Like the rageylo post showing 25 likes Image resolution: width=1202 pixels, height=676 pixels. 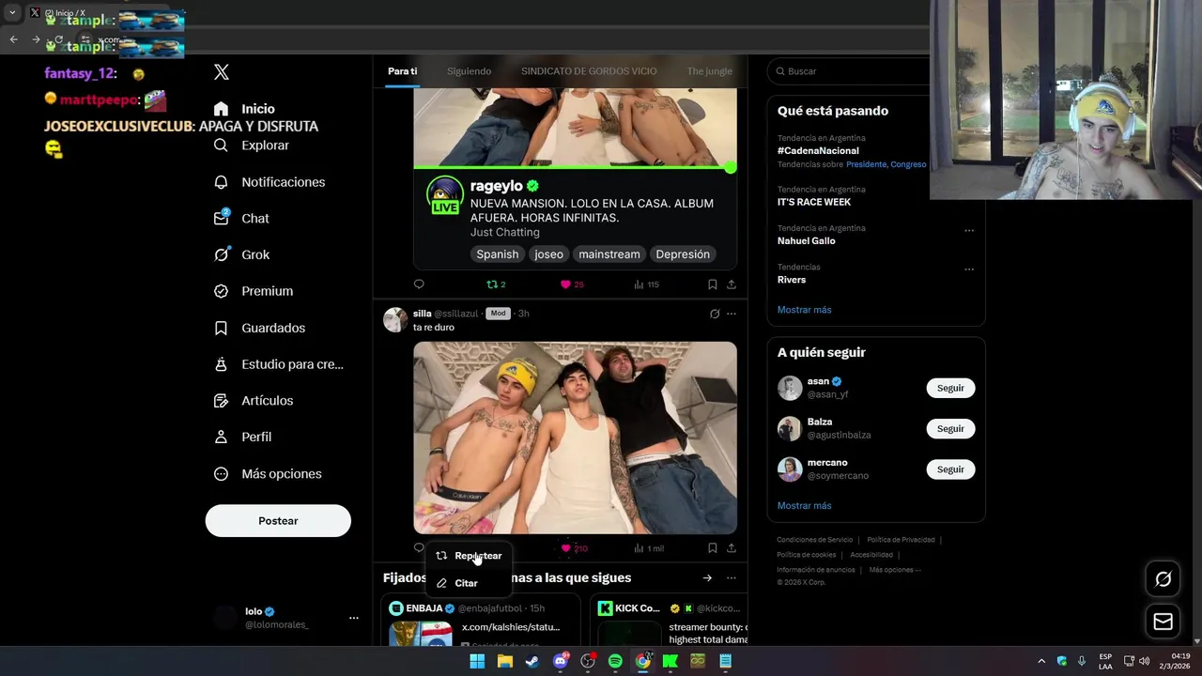point(572,284)
